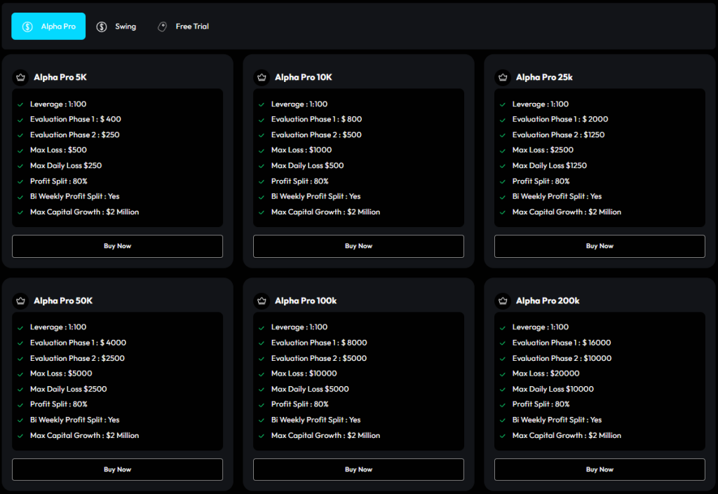Click the checkmark beside Max Daily Loss $1250
The image size is (718, 494).
pos(502,166)
